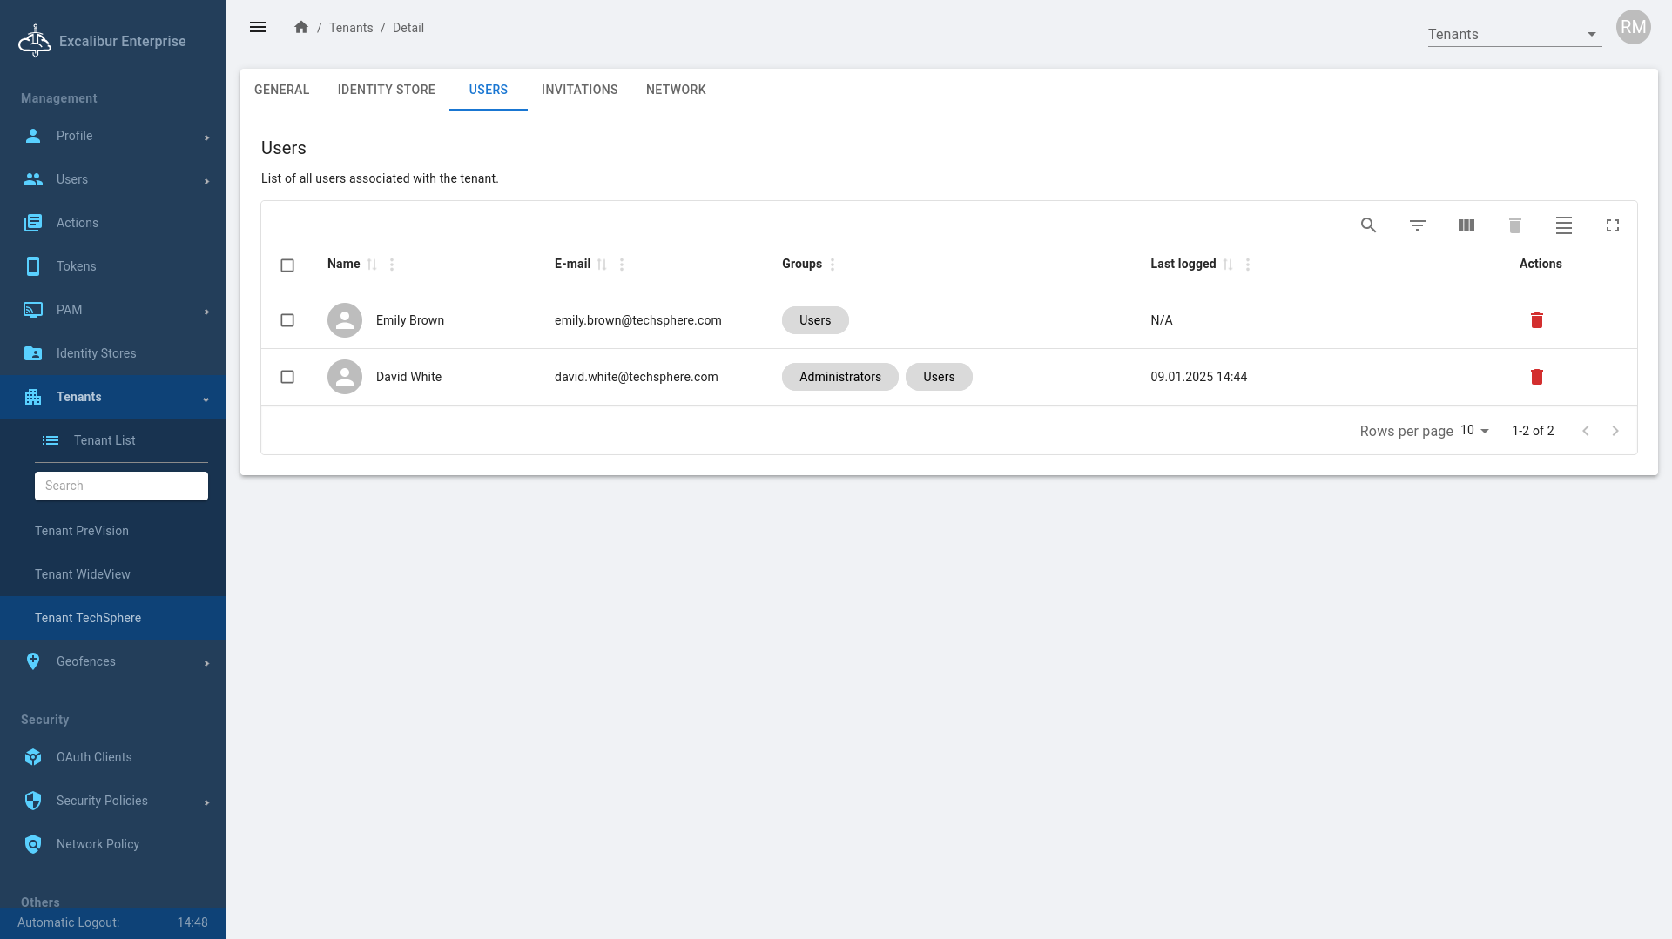Click the tenant Search input field
Screen dimensions: 1672x939
click(121, 486)
